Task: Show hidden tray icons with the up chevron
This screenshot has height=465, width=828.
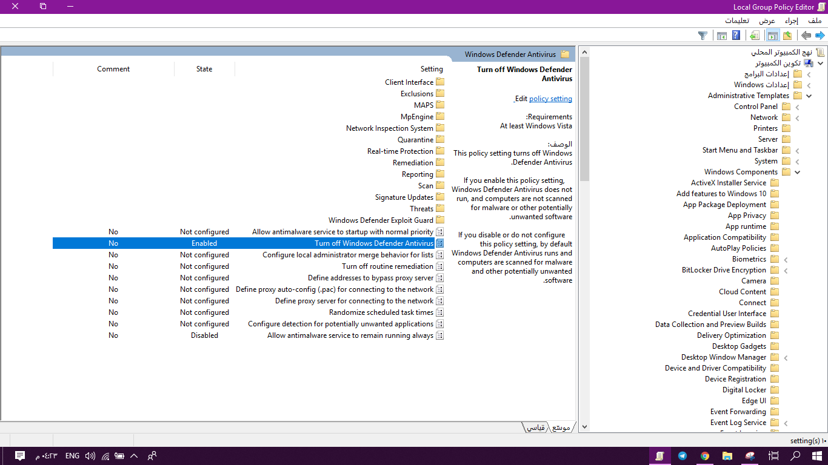Action: coord(135,456)
